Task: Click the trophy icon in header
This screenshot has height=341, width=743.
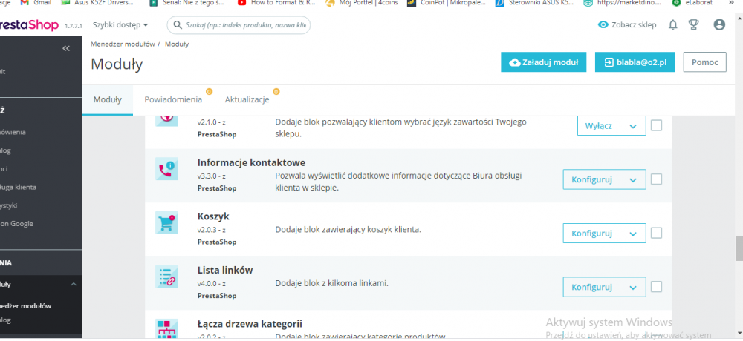Action: pos(694,25)
